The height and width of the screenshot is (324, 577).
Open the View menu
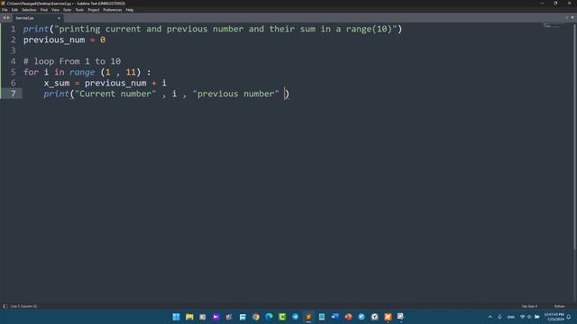coord(55,10)
